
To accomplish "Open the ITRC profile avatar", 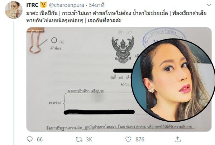I will click(14, 10).
